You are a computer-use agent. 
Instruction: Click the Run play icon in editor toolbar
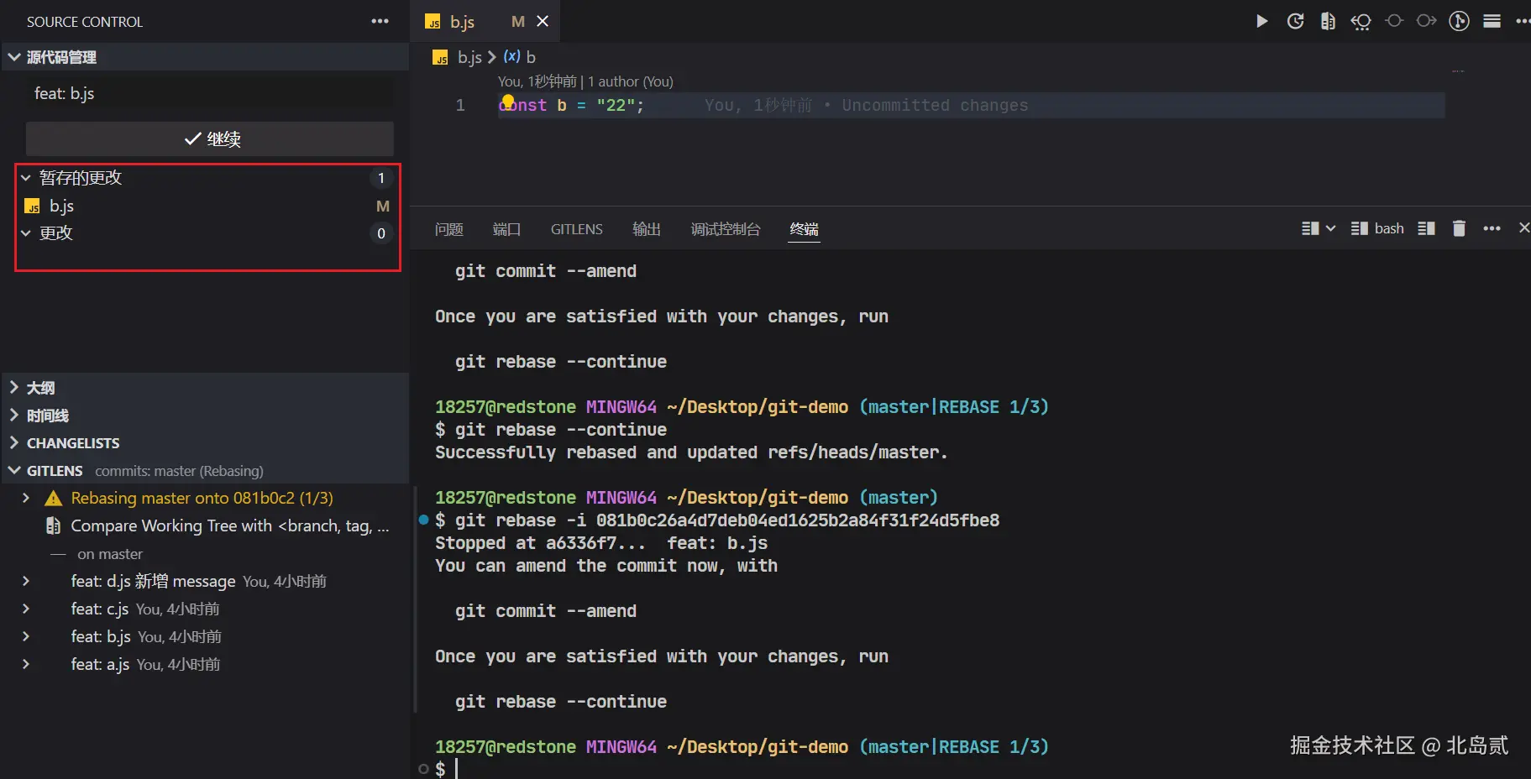point(1261,21)
